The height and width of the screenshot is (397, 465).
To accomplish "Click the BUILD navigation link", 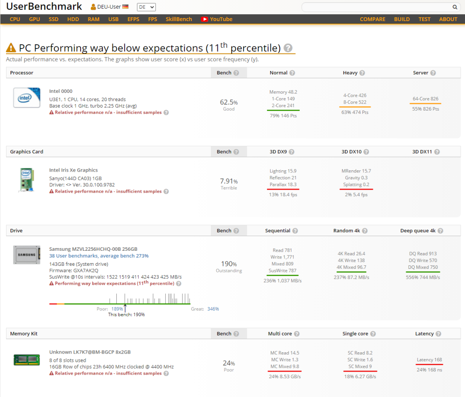I will point(402,19).
